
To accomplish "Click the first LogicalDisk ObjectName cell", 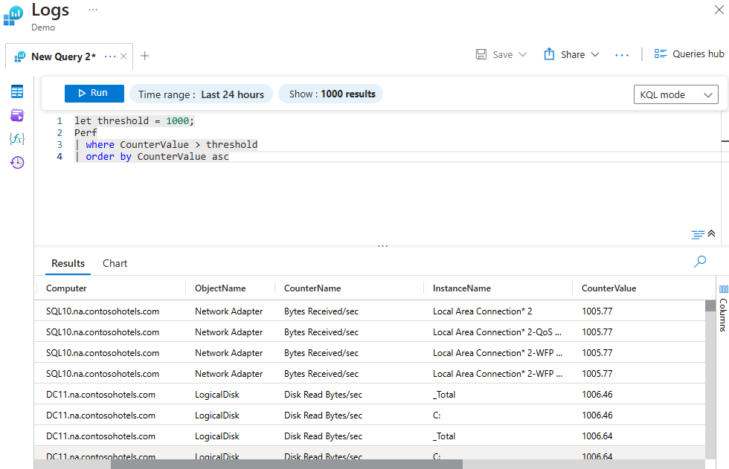I will click(216, 395).
